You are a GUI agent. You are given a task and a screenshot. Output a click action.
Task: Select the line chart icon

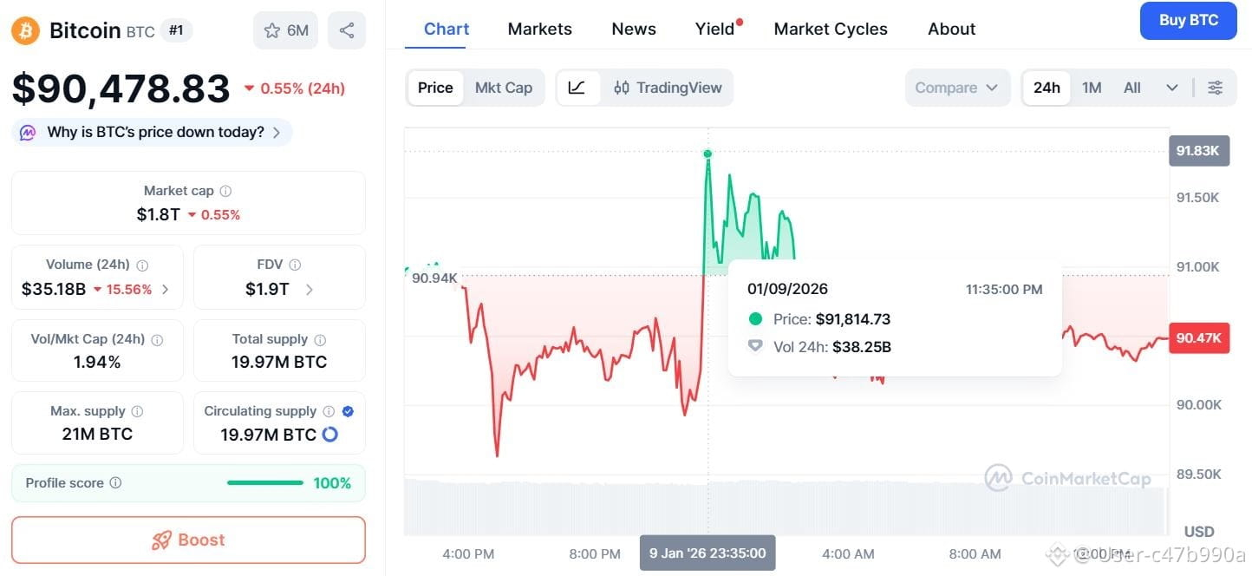click(x=577, y=88)
